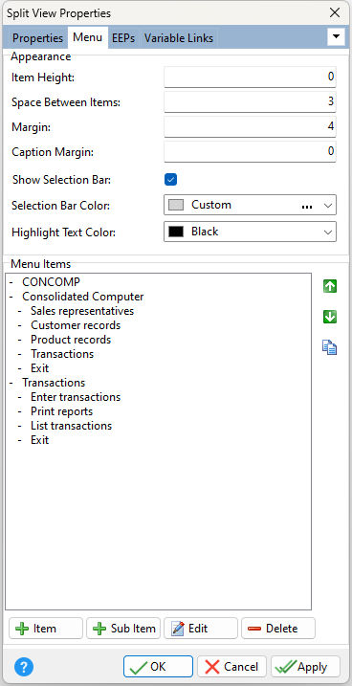This screenshot has width=352, height=686.
Task: Click the Item Height input field
Action: tap(250, 77)
